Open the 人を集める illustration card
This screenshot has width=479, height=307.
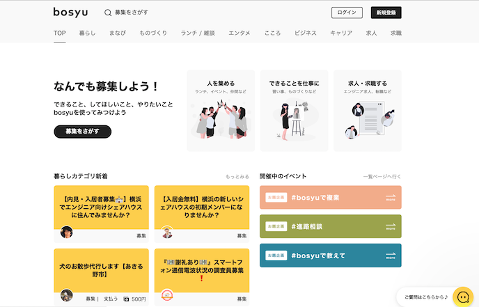coord(220,110)
